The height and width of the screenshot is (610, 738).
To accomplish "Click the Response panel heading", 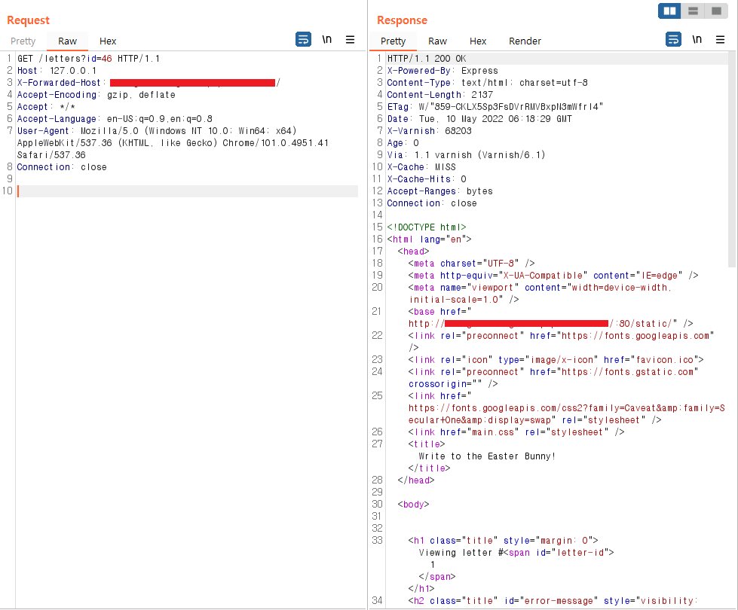I will (402, 20).
